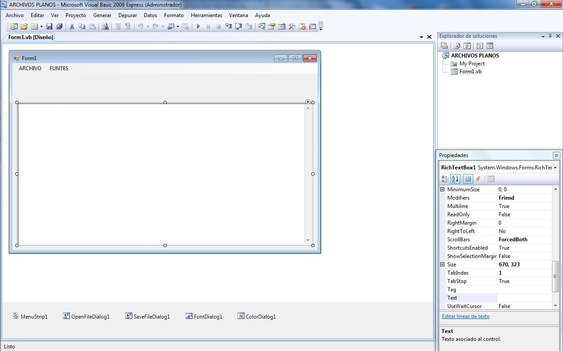This screenshot has width=563, height=351.
Task: Start debugging with the green play icon
Action: 198,26
